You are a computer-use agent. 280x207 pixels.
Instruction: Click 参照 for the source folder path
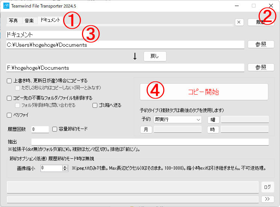point(261,44)
